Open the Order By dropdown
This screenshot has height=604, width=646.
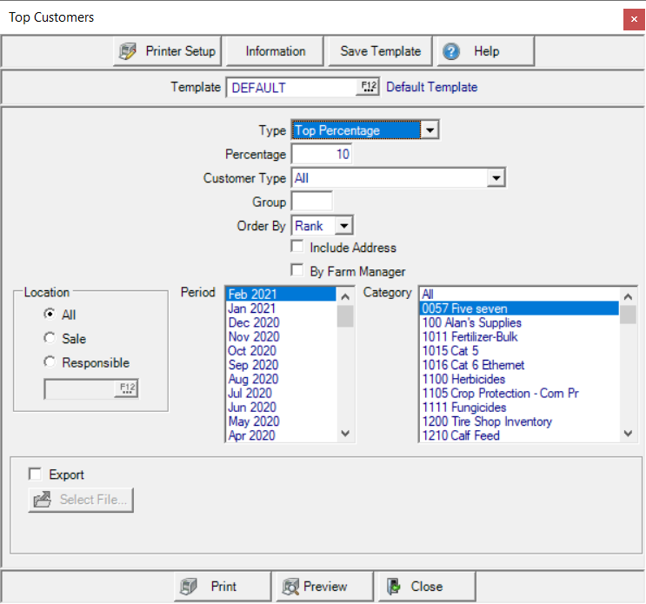[x=343, y=226]
